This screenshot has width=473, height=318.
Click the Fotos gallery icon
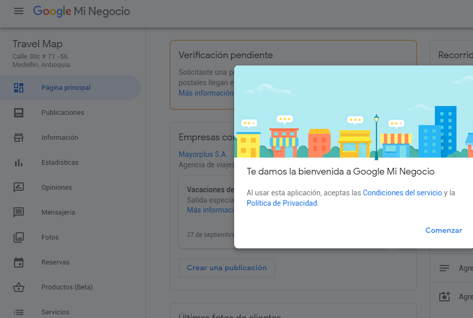(19, 237)
